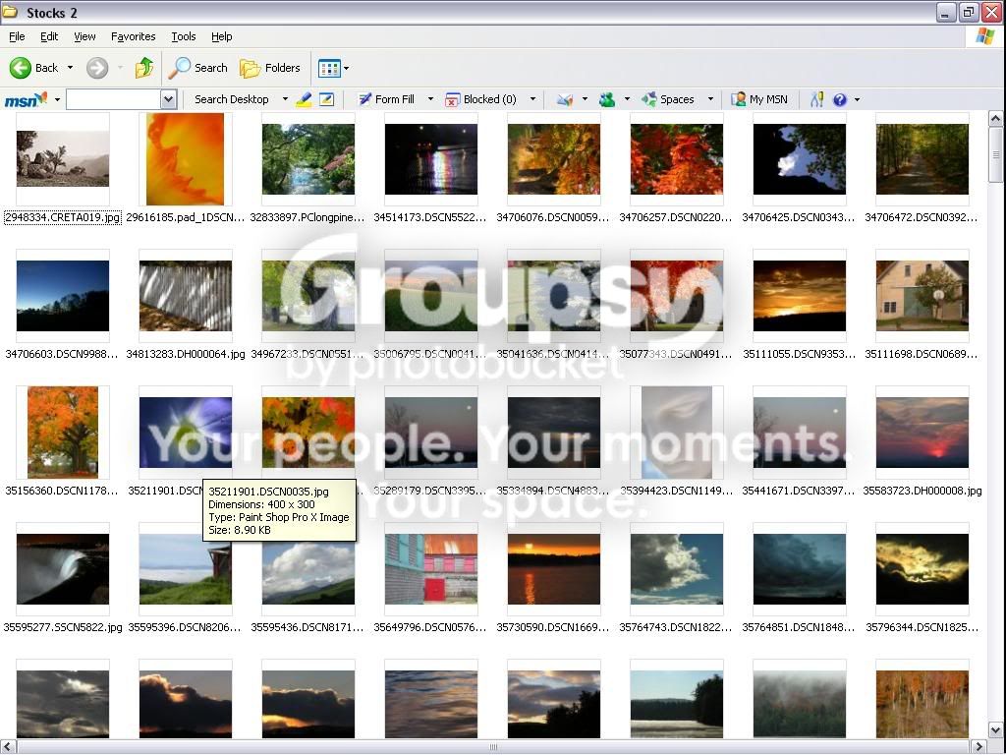Open the Favorites menu
This screenshot has height=755, width=1006.
click(x=134, y=36)
